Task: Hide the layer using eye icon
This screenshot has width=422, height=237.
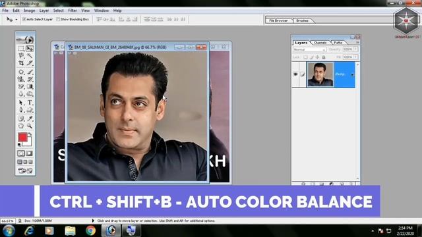Action: [x=295, y=74]
